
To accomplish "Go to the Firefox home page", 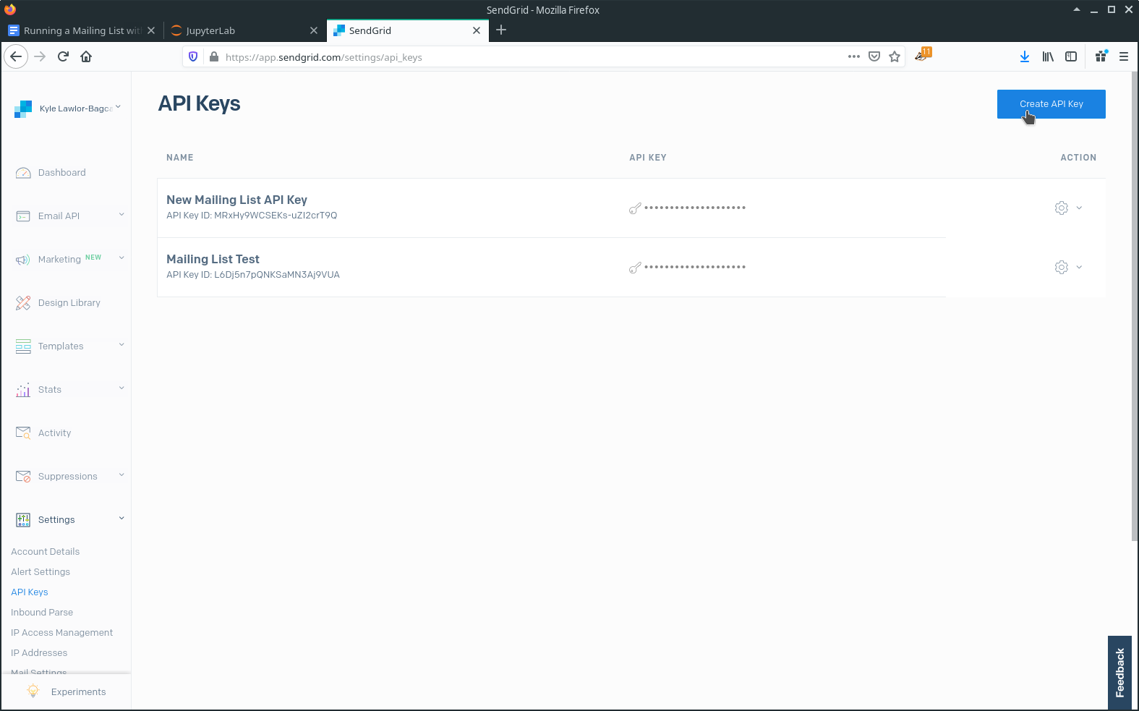I will tap(86, 56).
